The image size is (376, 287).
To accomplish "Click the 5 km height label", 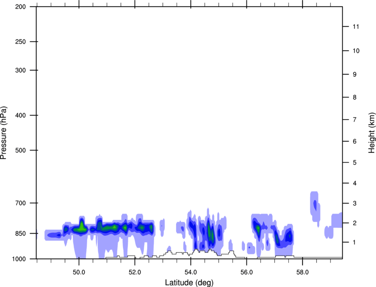I will coord(354,163).
